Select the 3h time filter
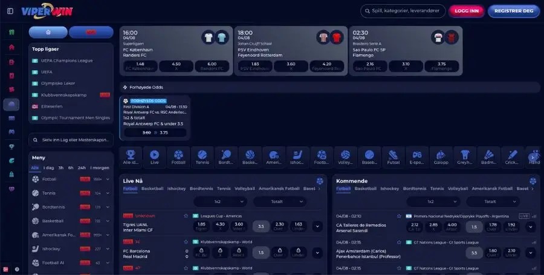The image size is (544, 275). tap(60, 168)
